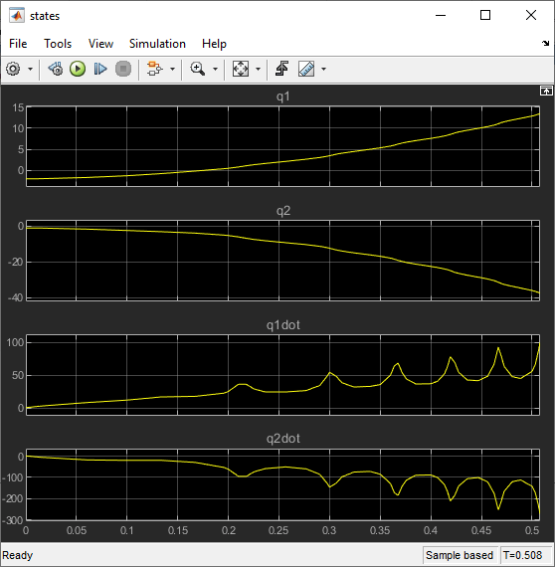
Task: Run the simulation with the green play button
Action: [x=78, y=69]
